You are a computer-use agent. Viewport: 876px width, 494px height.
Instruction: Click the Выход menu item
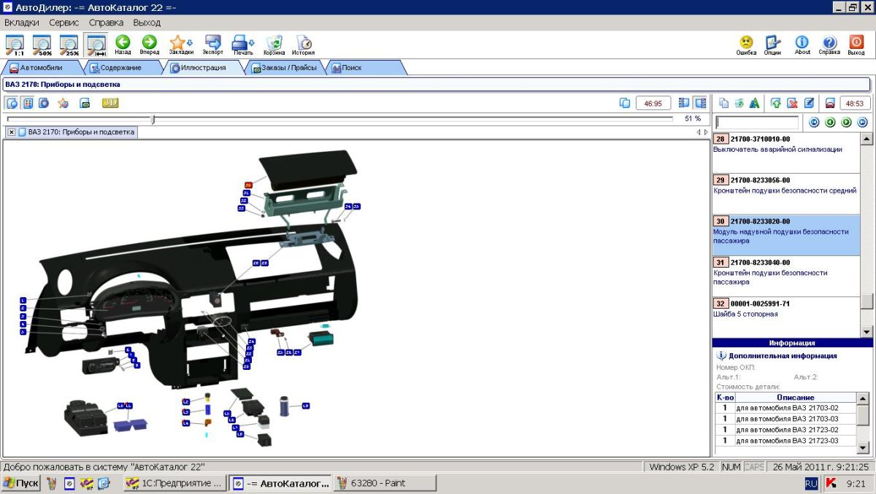(x=147, y=23)
